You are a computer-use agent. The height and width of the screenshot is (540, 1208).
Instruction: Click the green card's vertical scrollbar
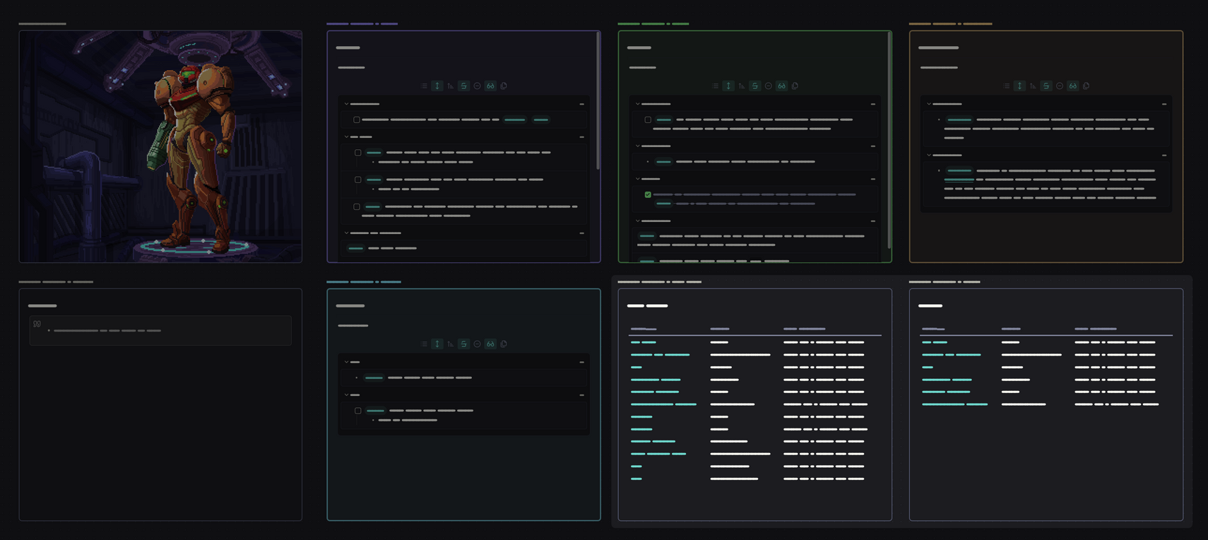tap(889, 141)
